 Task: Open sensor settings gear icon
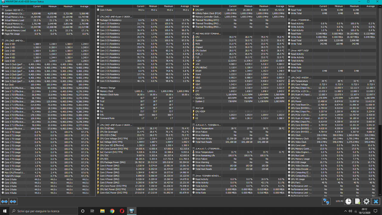click(366, 202)
